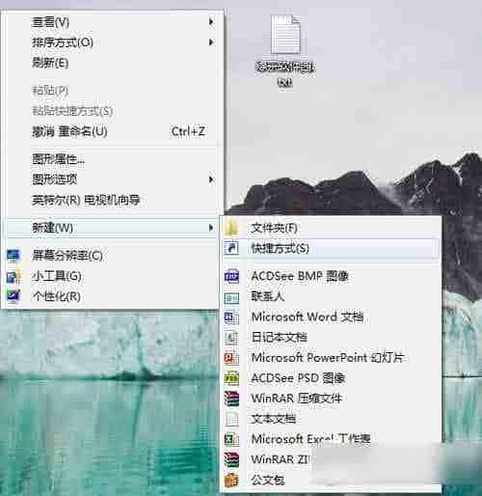Expand the arrow next to 图形选项
The image size is (482, 496).
click(211, 179)
